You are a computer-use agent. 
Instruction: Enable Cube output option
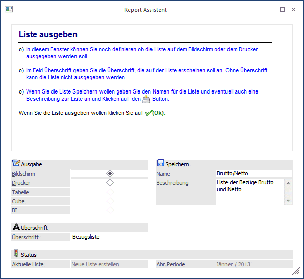(110, 201)
